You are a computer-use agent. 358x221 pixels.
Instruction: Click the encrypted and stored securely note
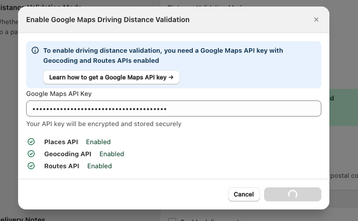click(103, 124)
